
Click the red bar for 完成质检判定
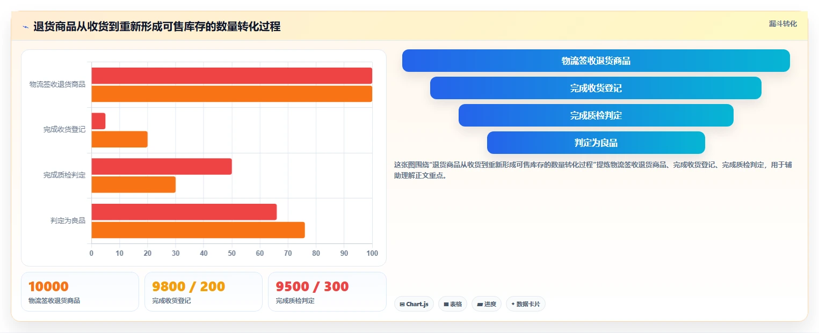pyautogui.click(x=162, y=166)
